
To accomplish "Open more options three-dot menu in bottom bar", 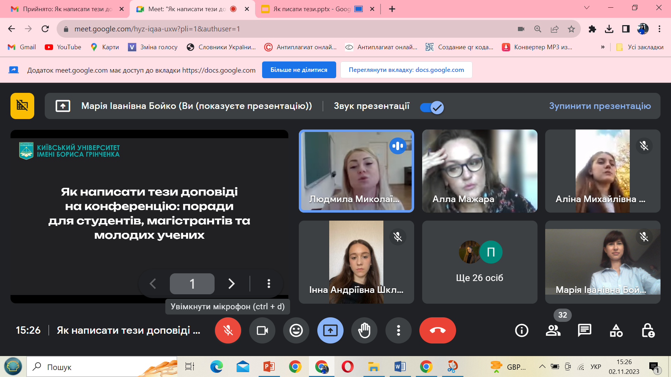I will [398, 330].
